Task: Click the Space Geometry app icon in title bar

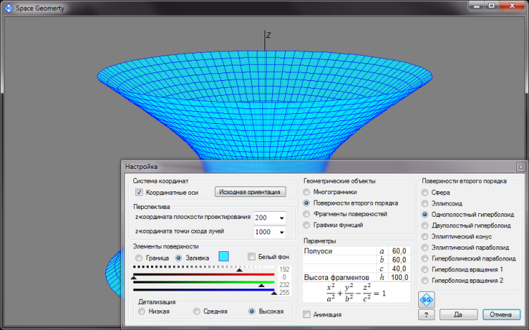Action: (8, 6)
